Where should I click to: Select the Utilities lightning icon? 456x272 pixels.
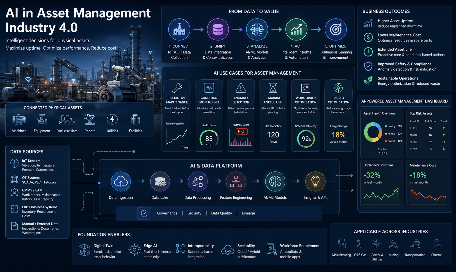click(112, 120)
